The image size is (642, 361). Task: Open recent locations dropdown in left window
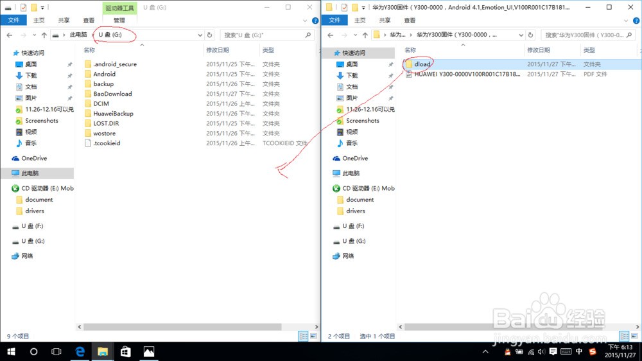34,35
